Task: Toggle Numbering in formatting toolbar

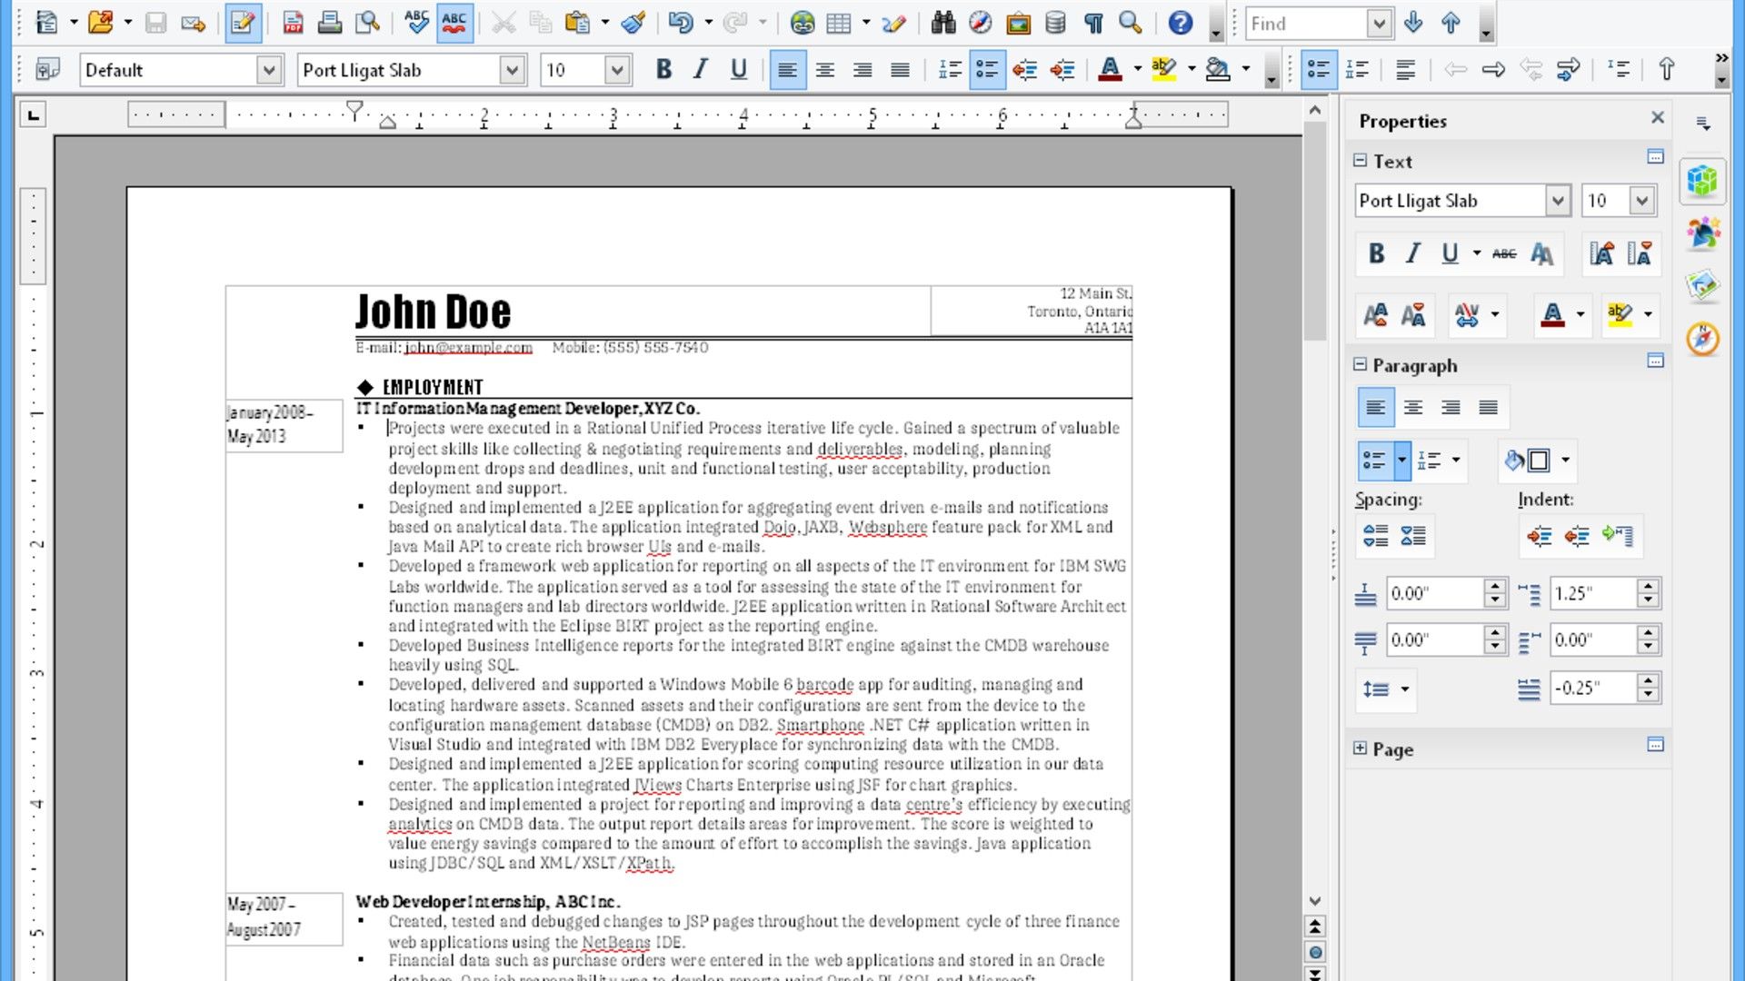Action: pos(950,70)
